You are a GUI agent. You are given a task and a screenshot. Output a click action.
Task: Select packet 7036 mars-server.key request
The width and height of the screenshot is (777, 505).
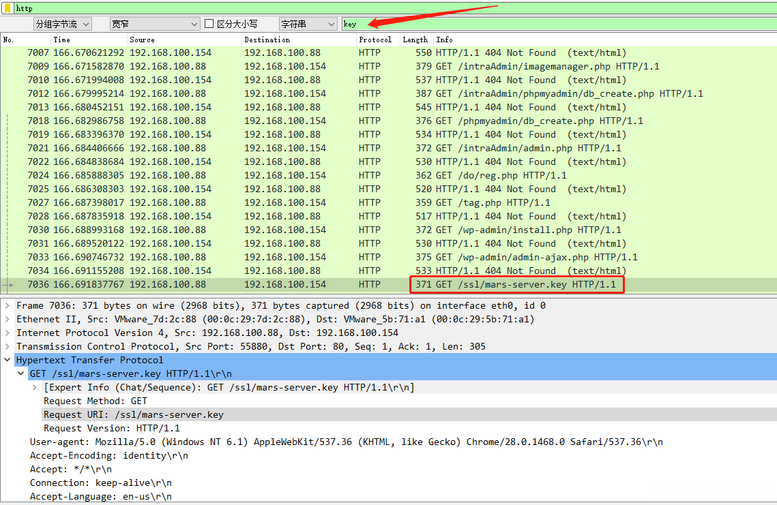[x=389, y=285]
